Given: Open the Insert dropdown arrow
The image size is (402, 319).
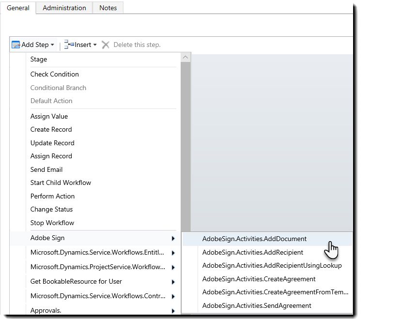Looking at the screenshot, I should pos(95,45).
